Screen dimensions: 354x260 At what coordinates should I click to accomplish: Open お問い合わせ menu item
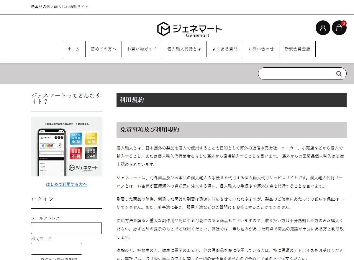tap(261, 49)
